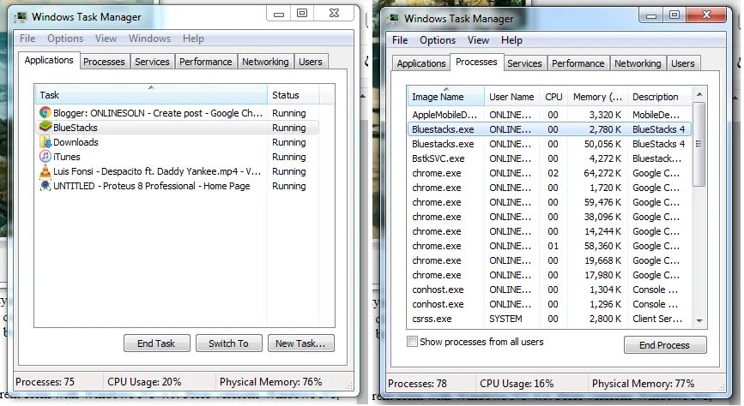The image size is (744, 406).
Task: Switch to Processes tab in left window
Action: tap(104, 62)
